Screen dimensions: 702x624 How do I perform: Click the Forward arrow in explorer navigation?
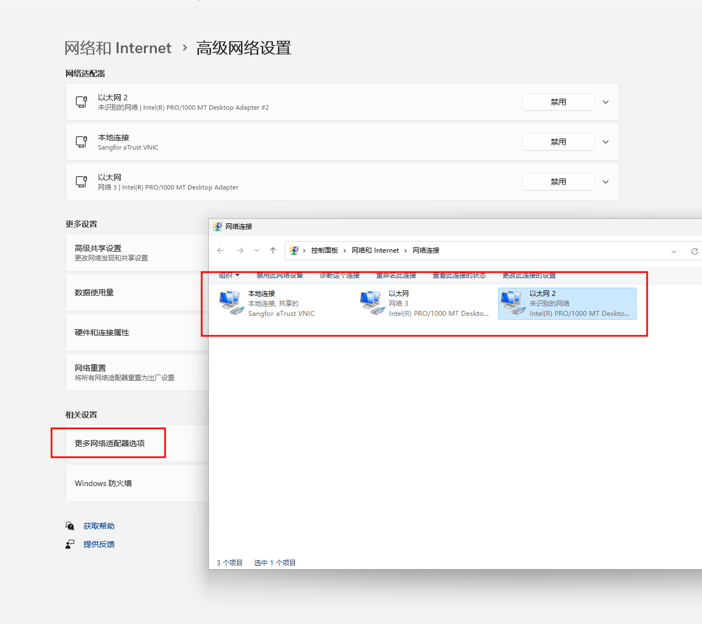[x=240, y=250]
